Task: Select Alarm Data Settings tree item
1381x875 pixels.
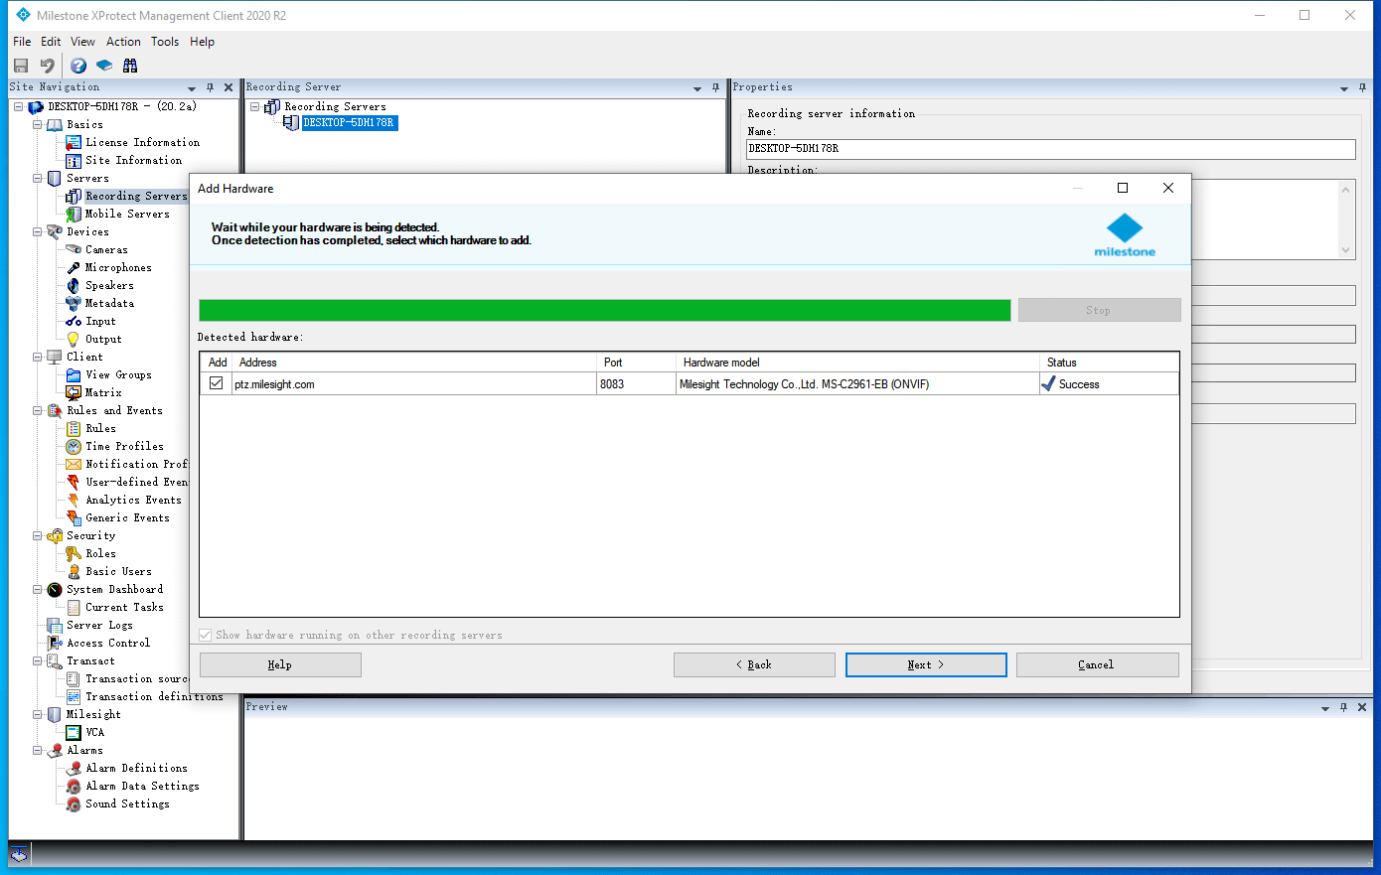Action: [x=142, y=787]
